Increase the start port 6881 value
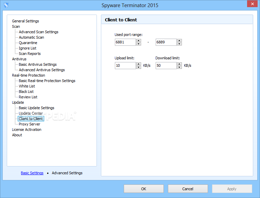This screenshot has height=198, width=260. 139,41
